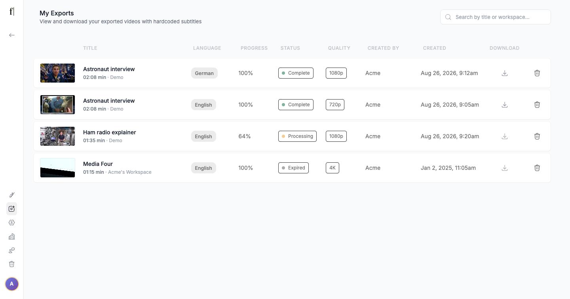
Task: Click Acme creator in Media Four row
Action: coord(373,168)
